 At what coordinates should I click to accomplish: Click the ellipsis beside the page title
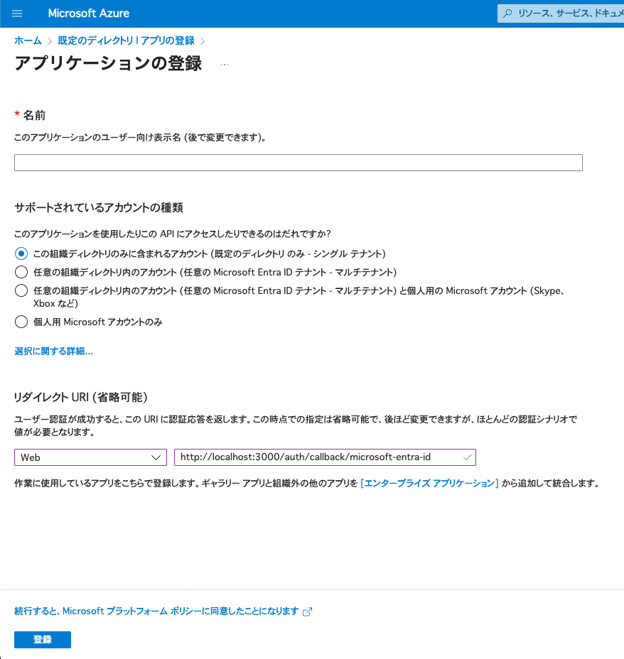225,65
